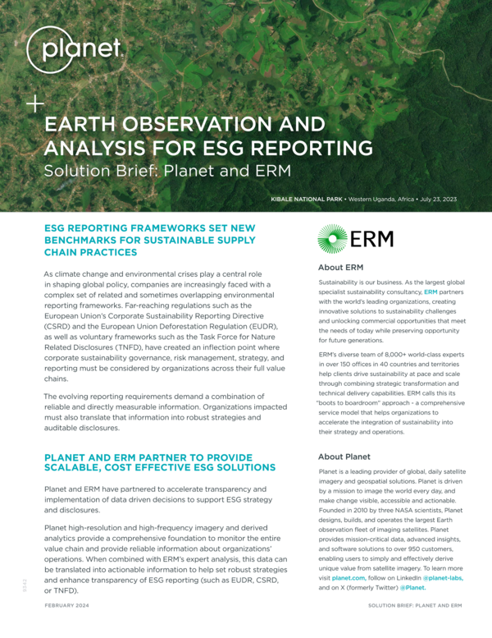
Task: Open the @Planet X handle link
Action: coord(412,588)
